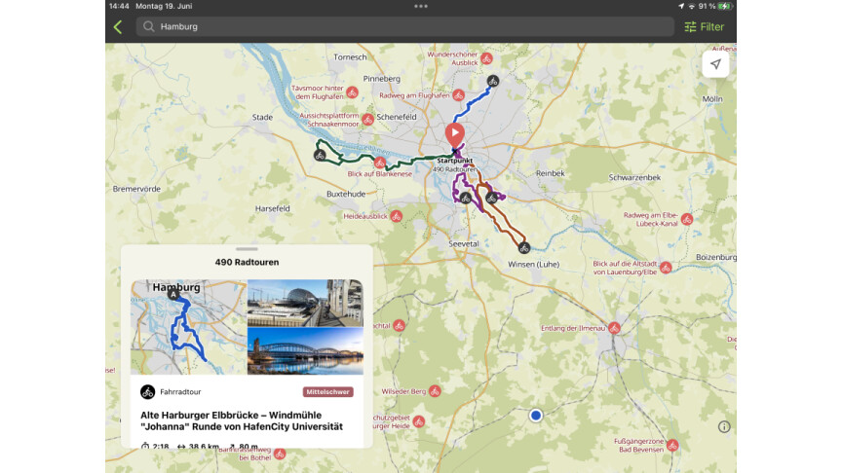
Task: Tap the green back arrow
Action: 118,27
